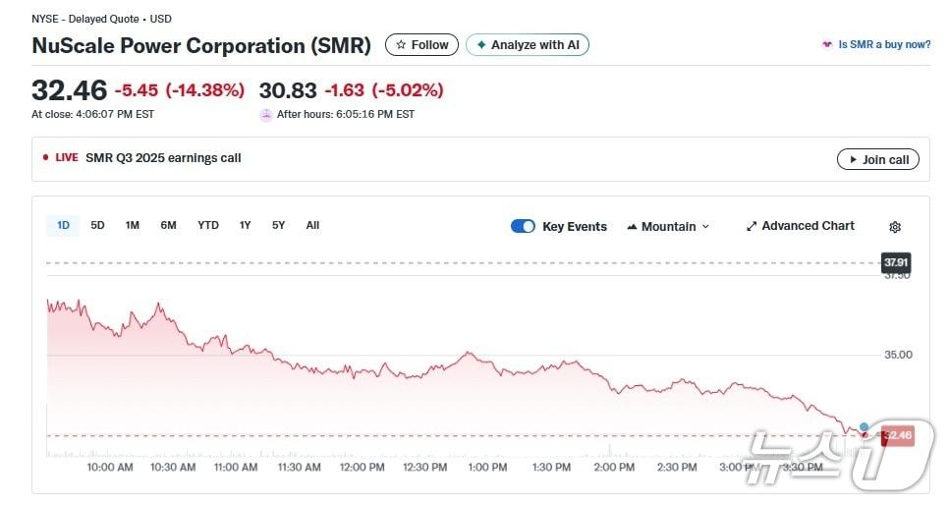The image size is (949, 505).
Task: Click the blue key event dot on chart
Action: [864, 427]
